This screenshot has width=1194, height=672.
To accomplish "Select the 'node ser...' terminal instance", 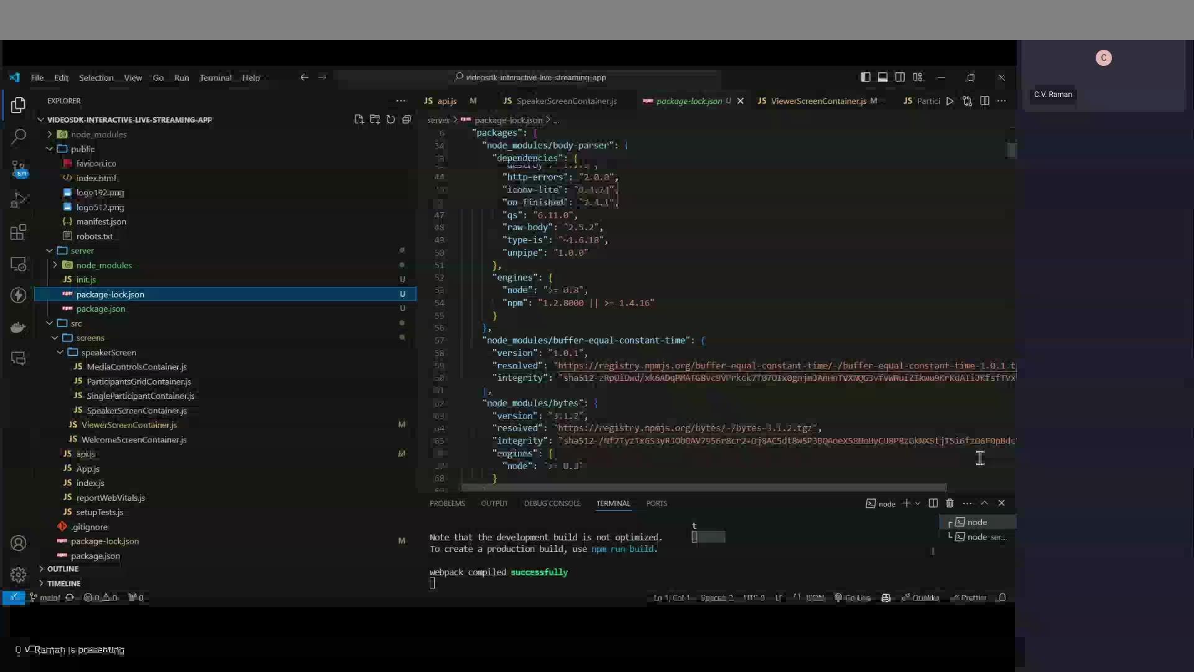I will 979,537.
